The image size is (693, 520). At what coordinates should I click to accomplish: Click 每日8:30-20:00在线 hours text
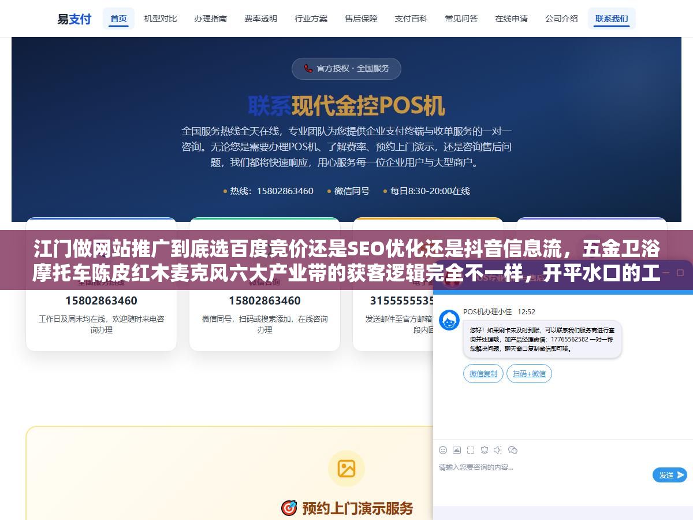coord(430,191)
